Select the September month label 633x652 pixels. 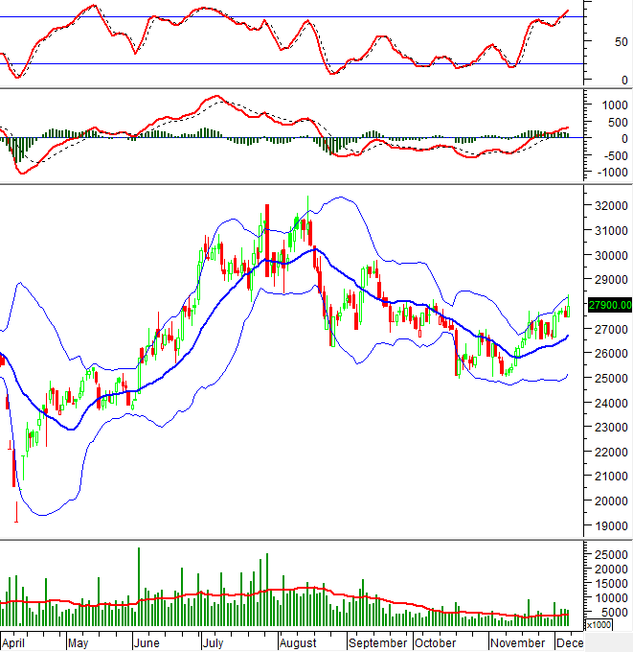(380, 642)
